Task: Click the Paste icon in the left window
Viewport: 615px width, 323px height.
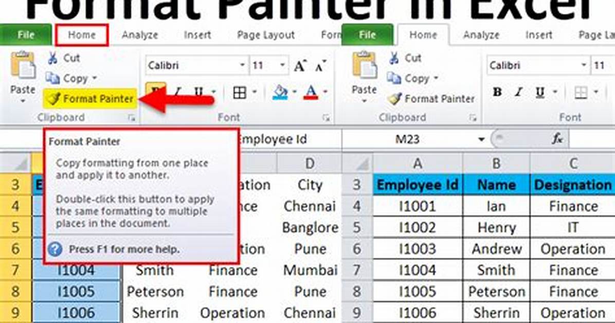Action: pos(22,65)
